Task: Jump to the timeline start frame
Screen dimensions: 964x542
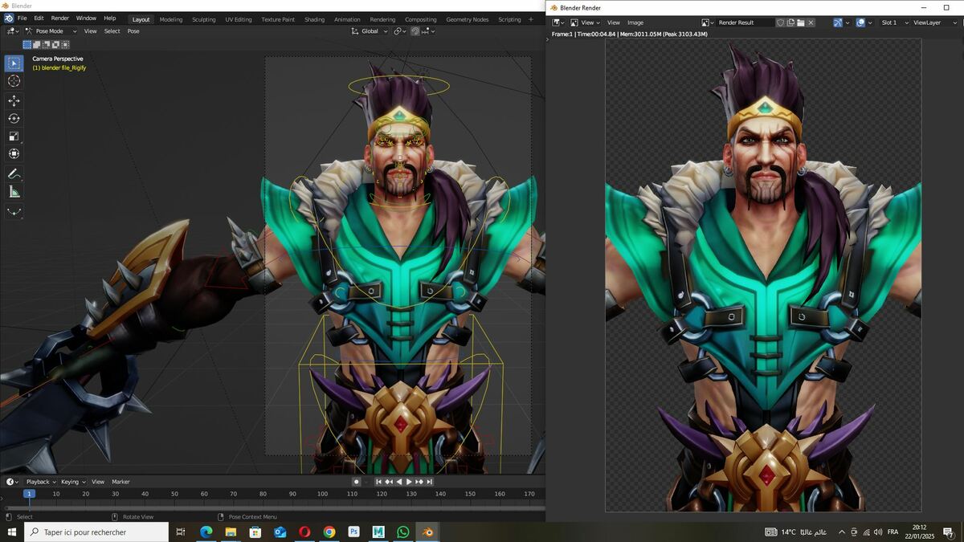Action: click(x=379, y=482)
